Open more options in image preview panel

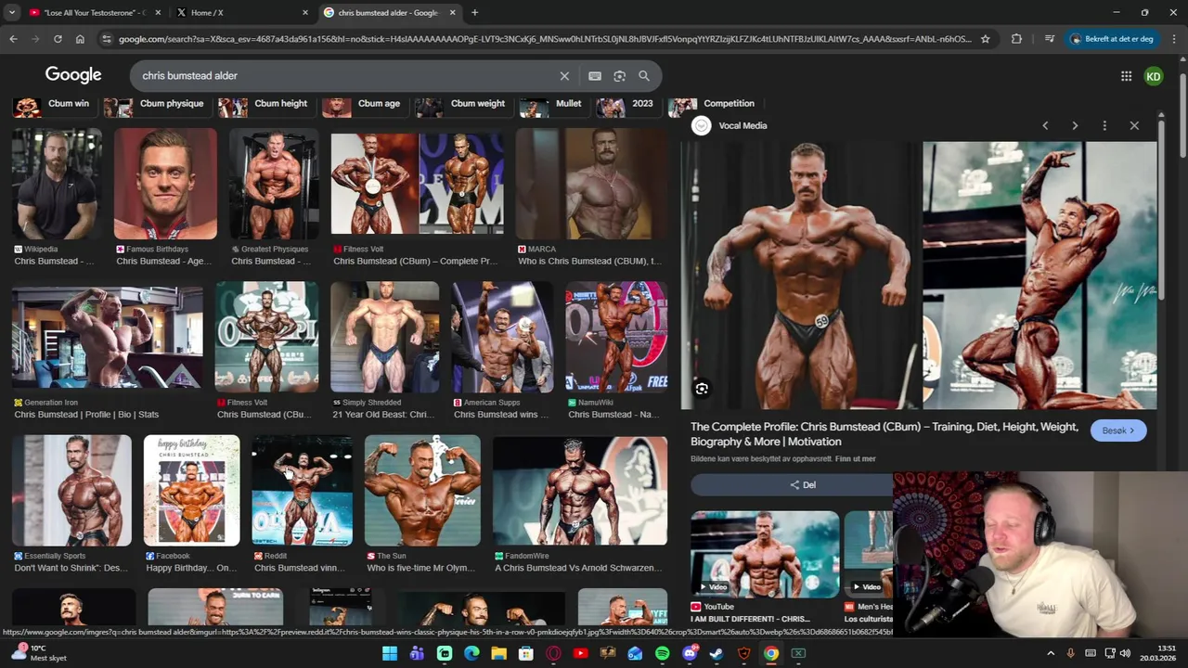tap(1104, 125)
